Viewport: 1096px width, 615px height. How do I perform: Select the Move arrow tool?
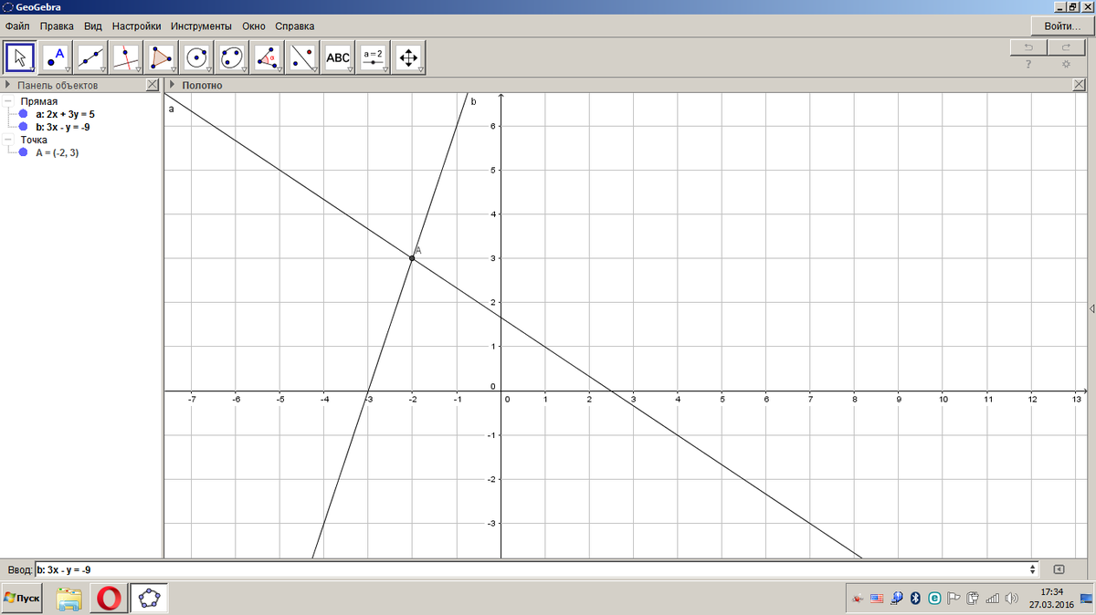pyautogui.click(x=20, y=57)
